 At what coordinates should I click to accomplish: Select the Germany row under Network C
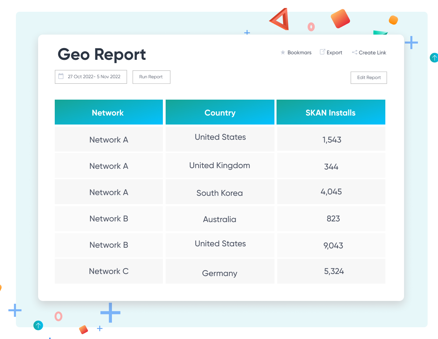click(220, 271)
